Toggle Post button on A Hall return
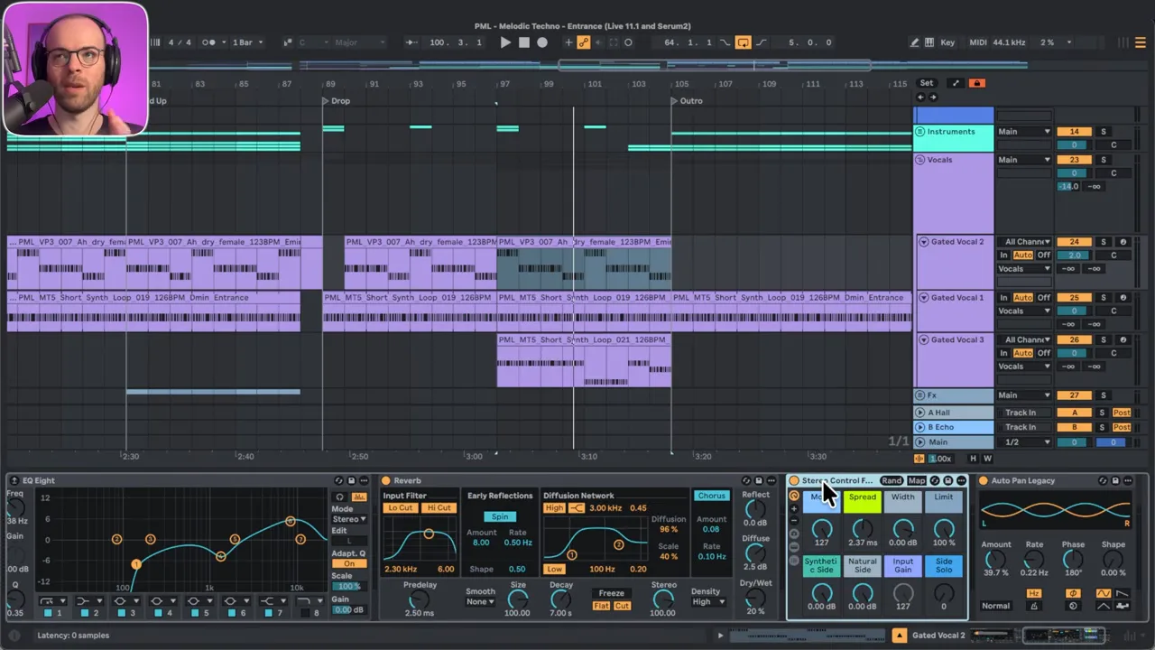The image size is (1155, 650). (x=1122, y=413)
